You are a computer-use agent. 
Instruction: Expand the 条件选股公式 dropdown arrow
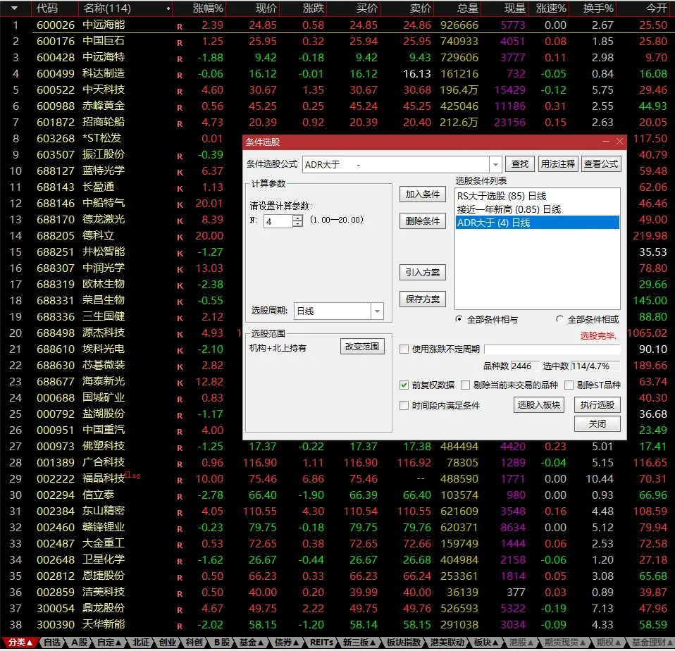pos(495,164)
